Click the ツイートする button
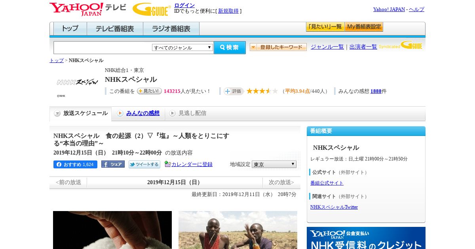 coord(144,164)
